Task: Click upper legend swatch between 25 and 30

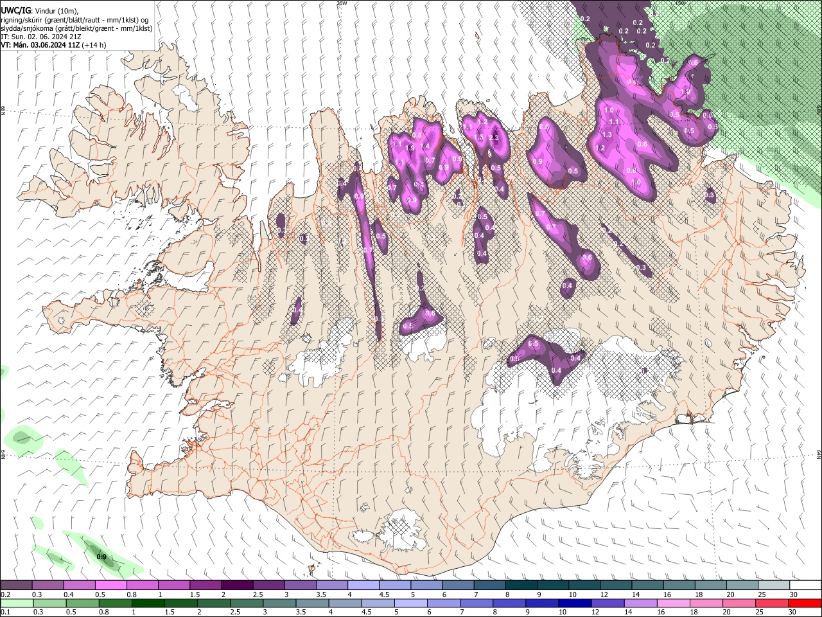Action: [774, 585]
